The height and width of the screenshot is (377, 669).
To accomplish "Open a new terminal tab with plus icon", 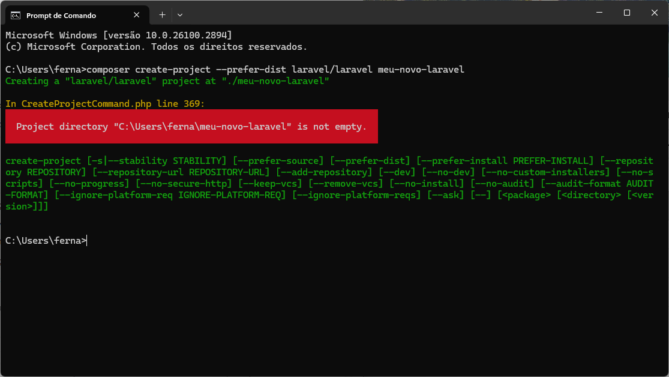I will tap(162, 15).
